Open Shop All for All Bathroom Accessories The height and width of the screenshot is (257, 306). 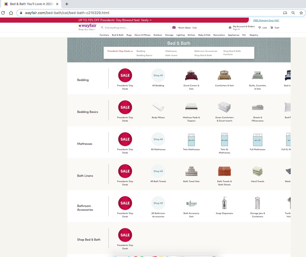(x=158, y=203)
